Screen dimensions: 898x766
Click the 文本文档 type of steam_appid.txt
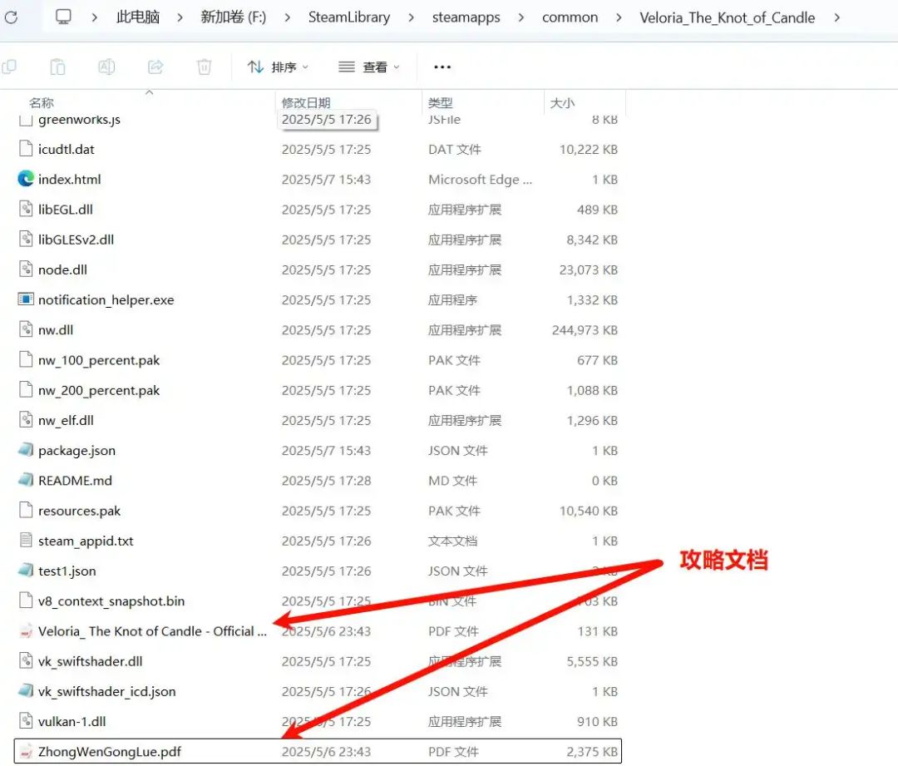tap(452, 541)
